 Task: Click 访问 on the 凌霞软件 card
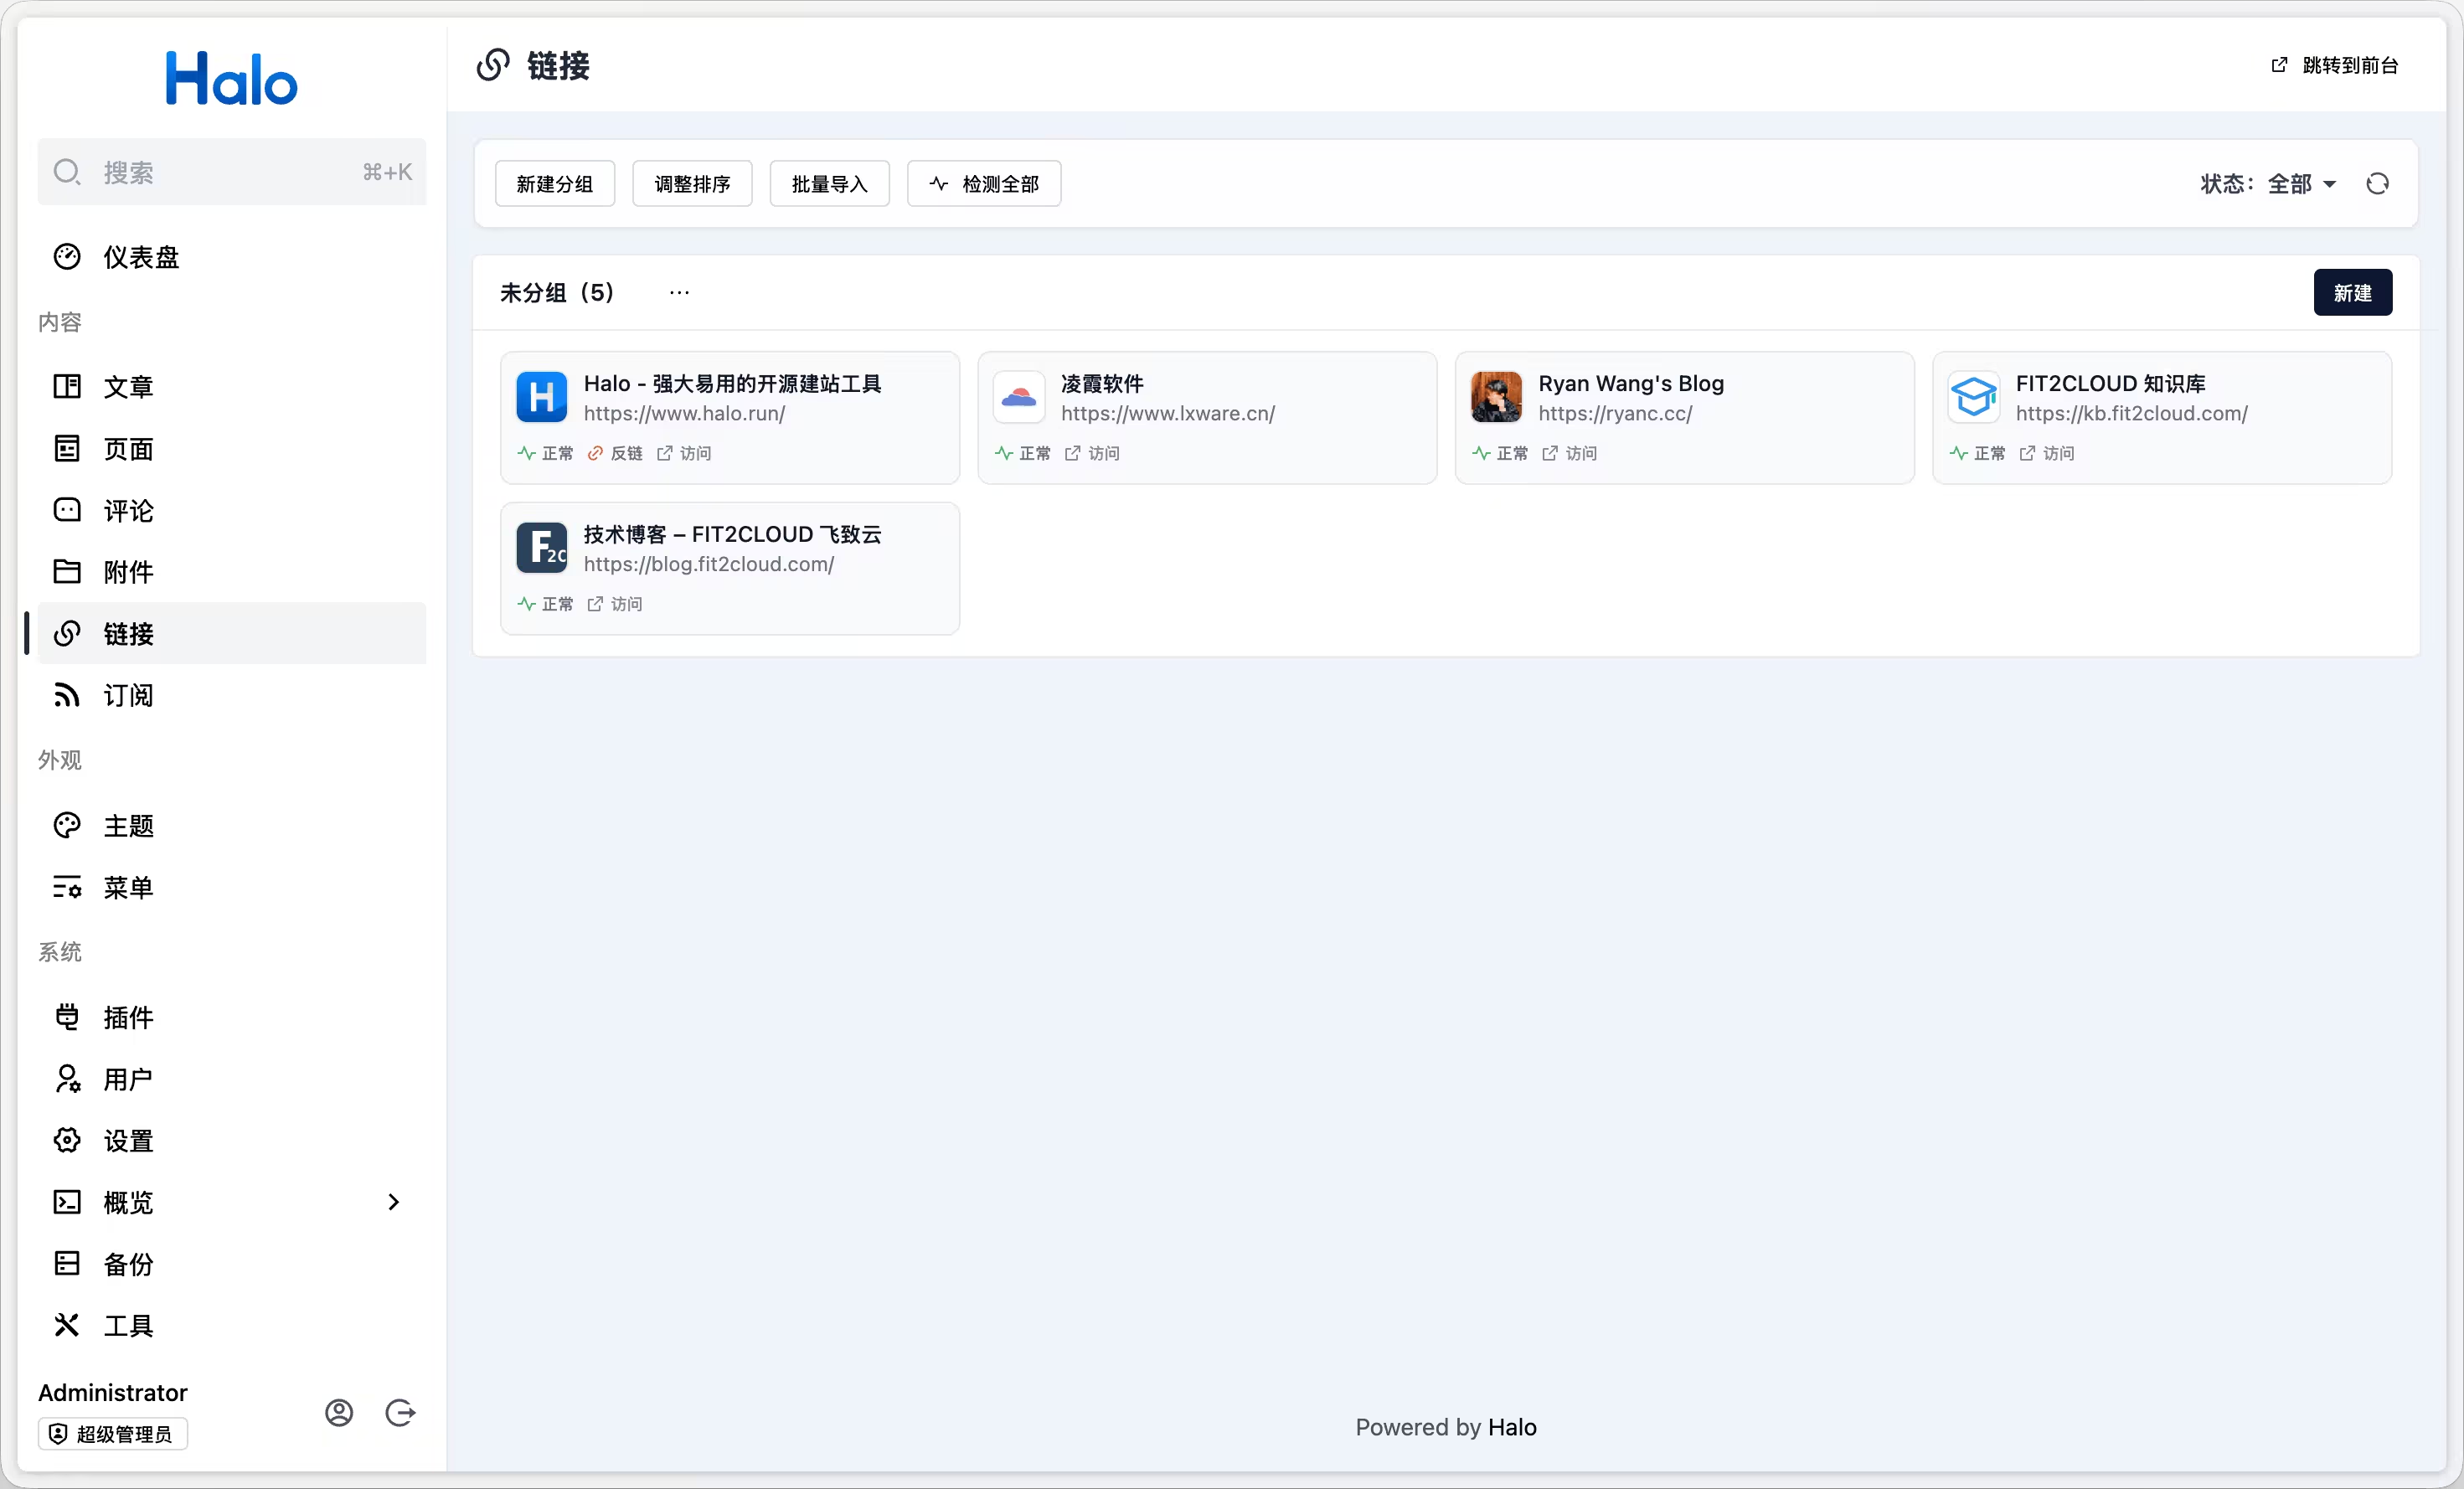pos(1092,453)
